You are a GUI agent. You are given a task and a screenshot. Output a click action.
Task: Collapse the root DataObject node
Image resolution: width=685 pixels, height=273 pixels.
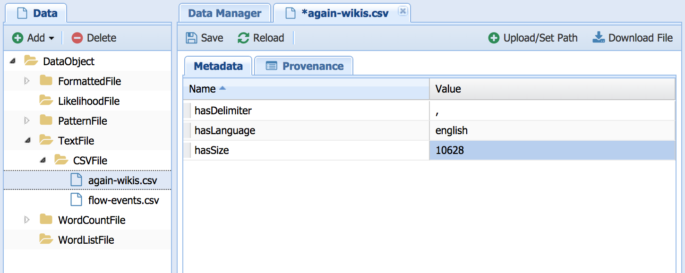coord(12,61)
